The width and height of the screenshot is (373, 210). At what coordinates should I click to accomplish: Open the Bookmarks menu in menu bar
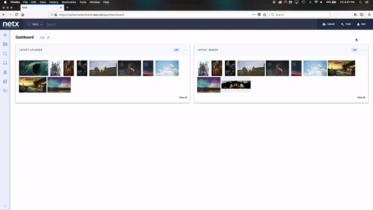(x=69, y=2)
